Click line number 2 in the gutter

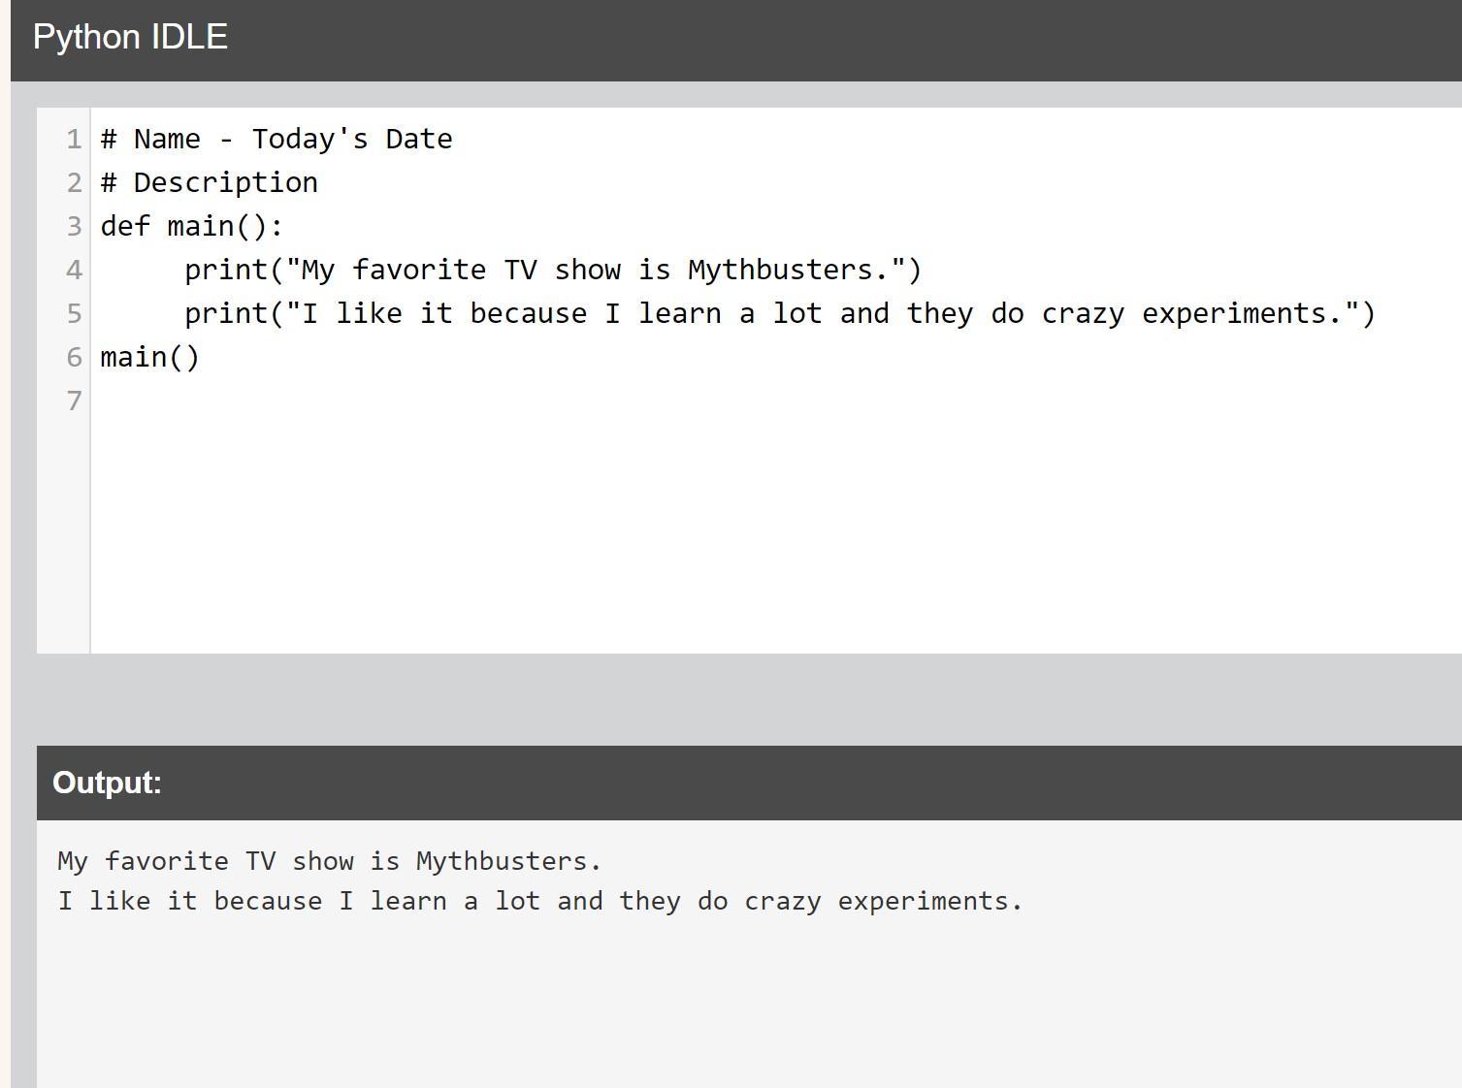(x=74, y=183)
